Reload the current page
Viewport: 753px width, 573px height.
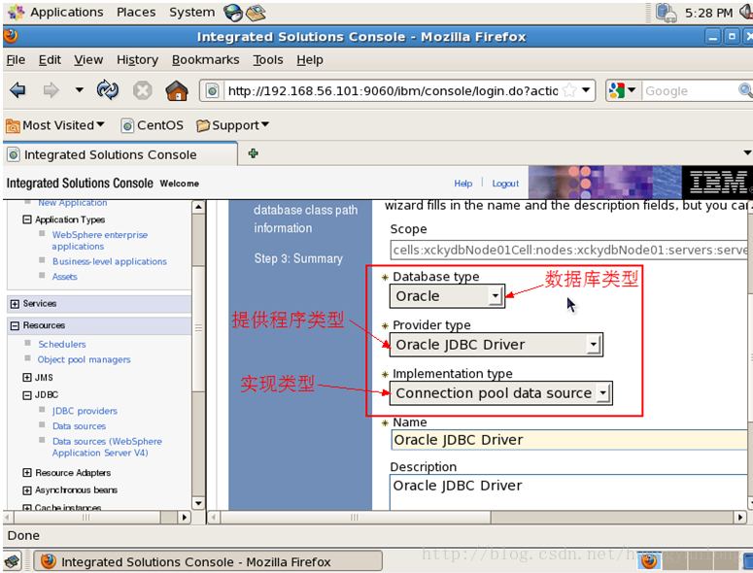tap(107, 90)
